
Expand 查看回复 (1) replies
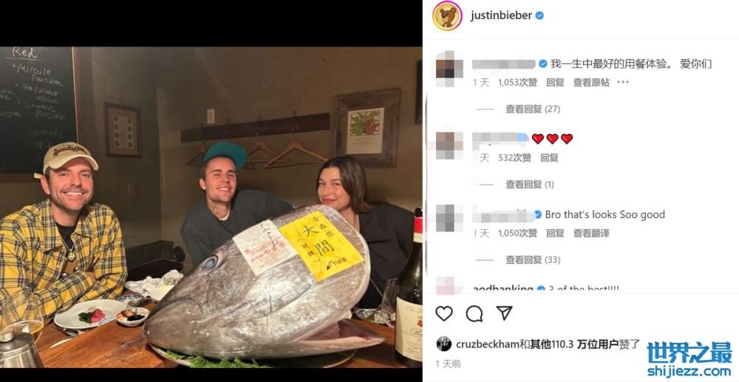[530, 184]
